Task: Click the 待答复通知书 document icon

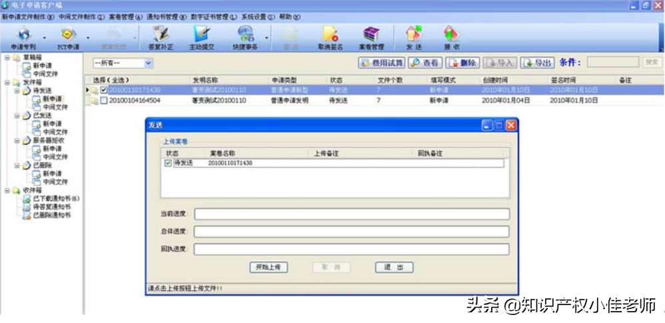Action: 26,207
